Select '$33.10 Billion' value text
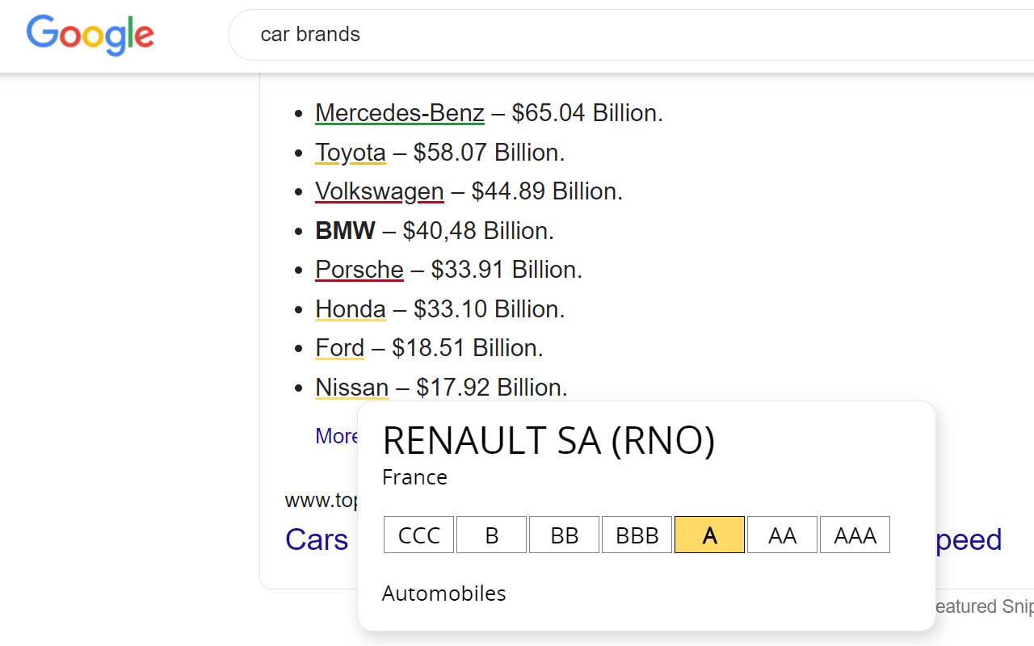1034x646 pixels. coord(487,309)
